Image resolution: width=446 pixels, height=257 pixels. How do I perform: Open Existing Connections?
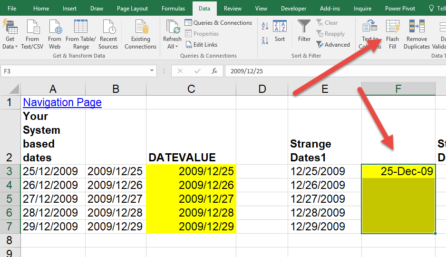141,34
